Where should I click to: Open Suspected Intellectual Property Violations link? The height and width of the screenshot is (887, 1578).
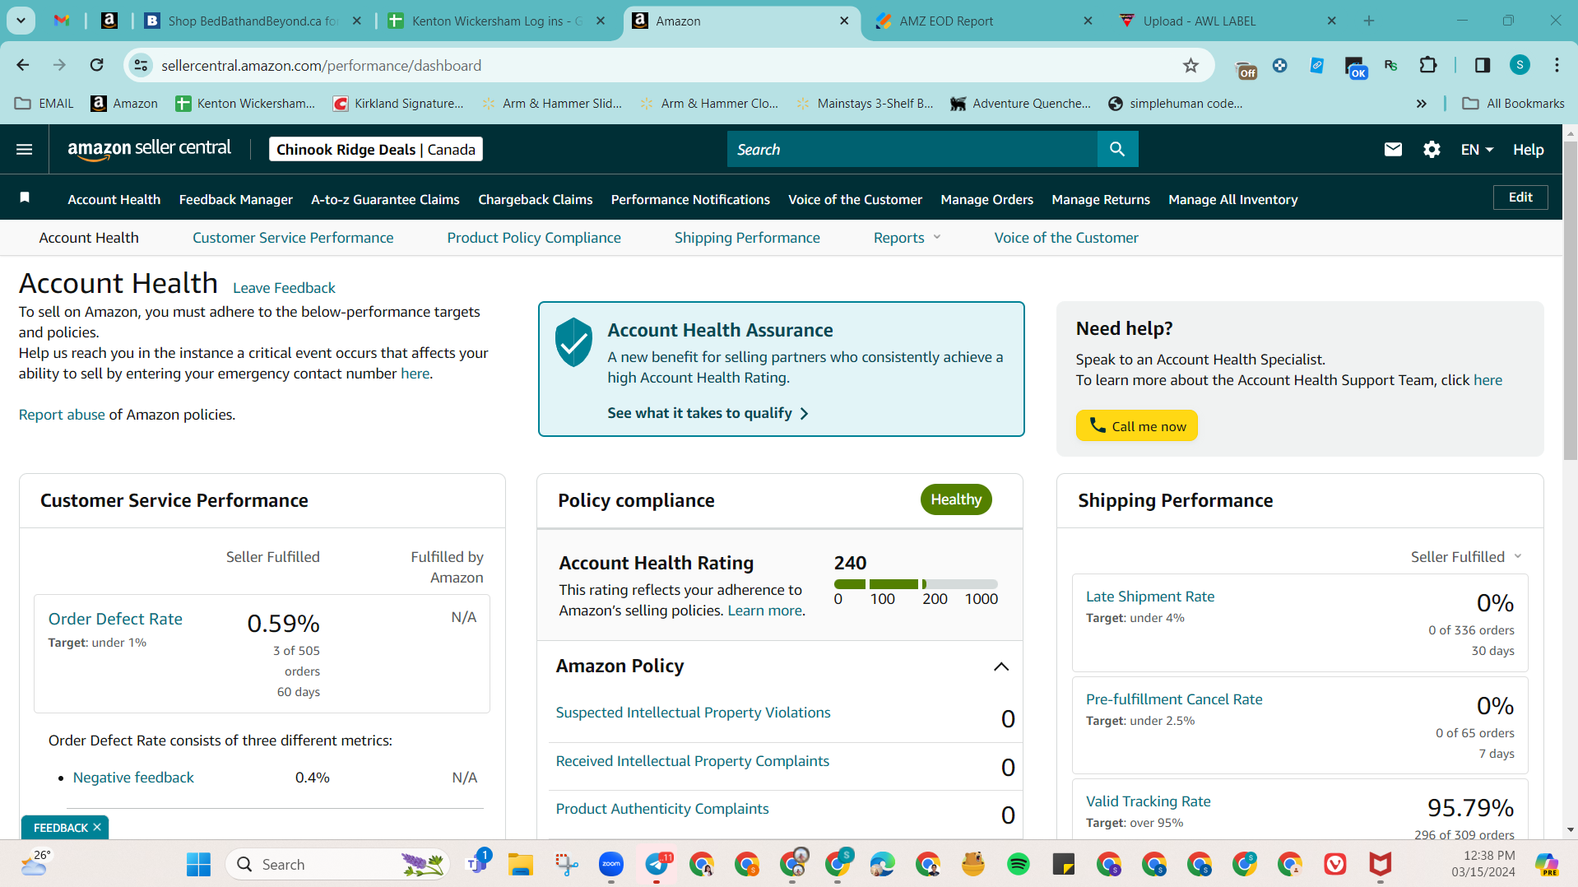(x=693, y=713)
